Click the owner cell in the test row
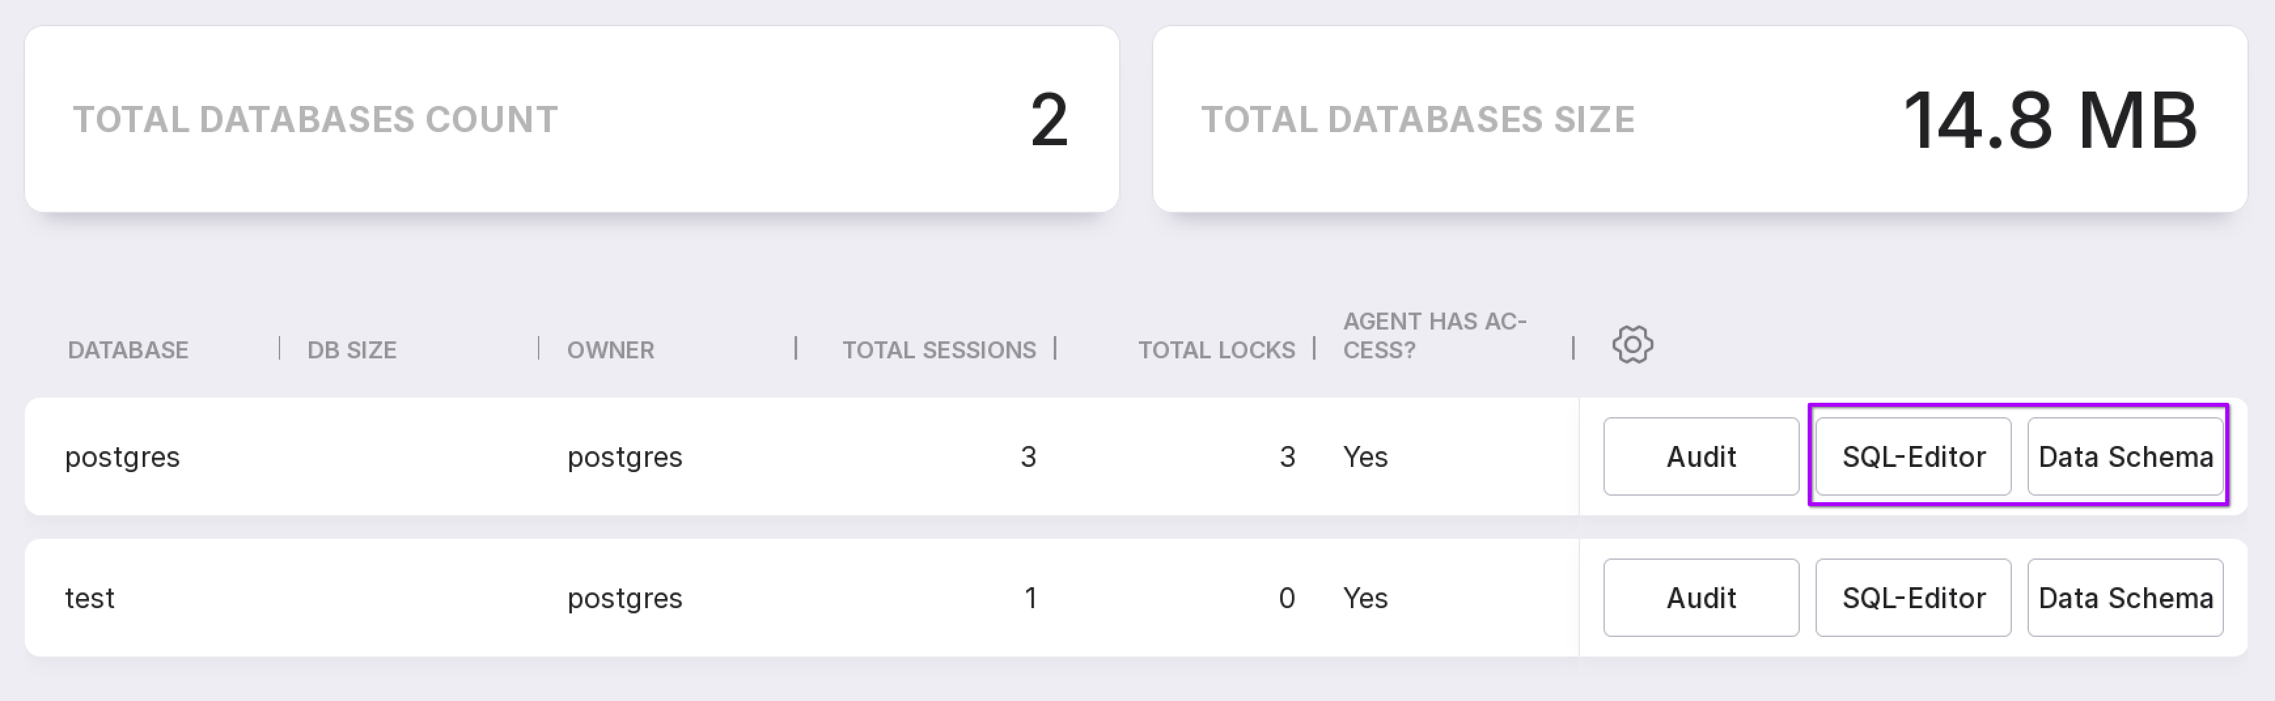The width and height of the screenshot is (2275, 701). point(624,598)
